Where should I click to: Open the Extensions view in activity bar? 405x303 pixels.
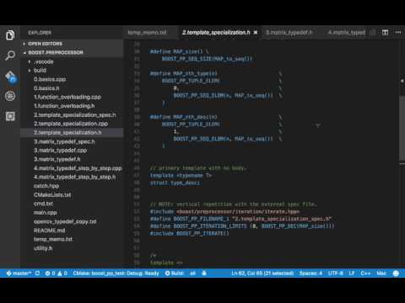tap(10, 116)
